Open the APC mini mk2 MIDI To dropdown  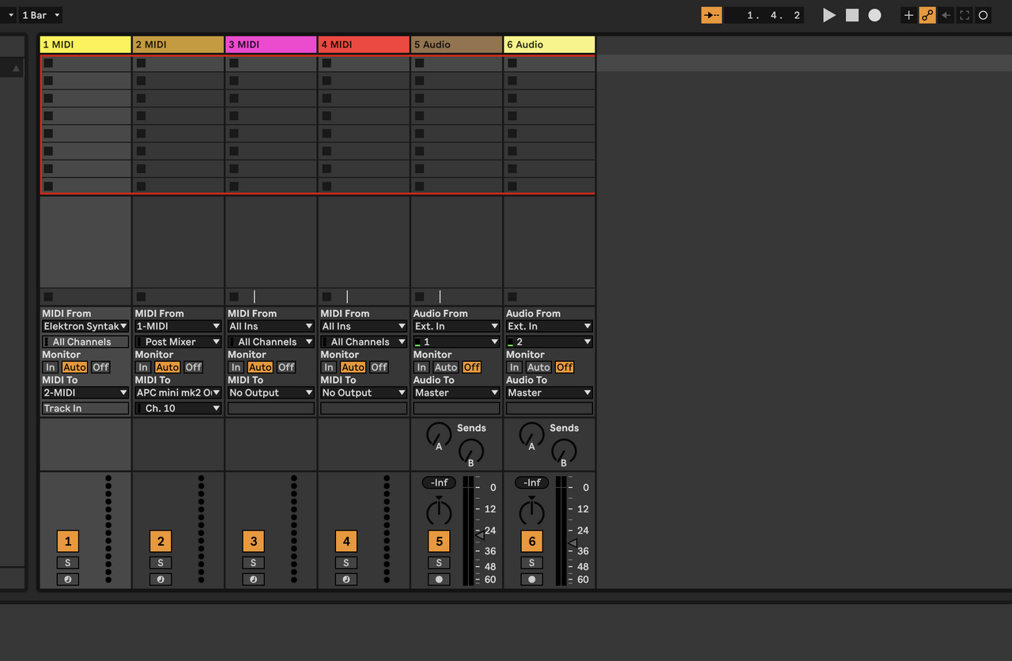(178, 392)
